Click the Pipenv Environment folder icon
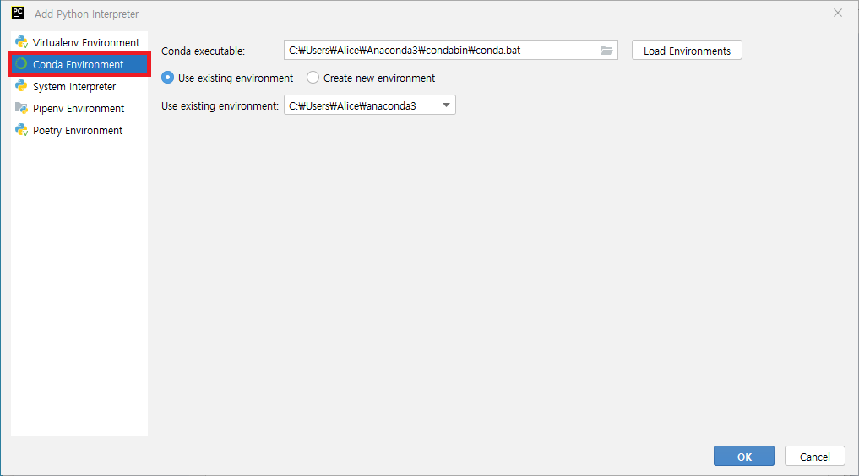859x476 pixels. [x=21, y=108]
